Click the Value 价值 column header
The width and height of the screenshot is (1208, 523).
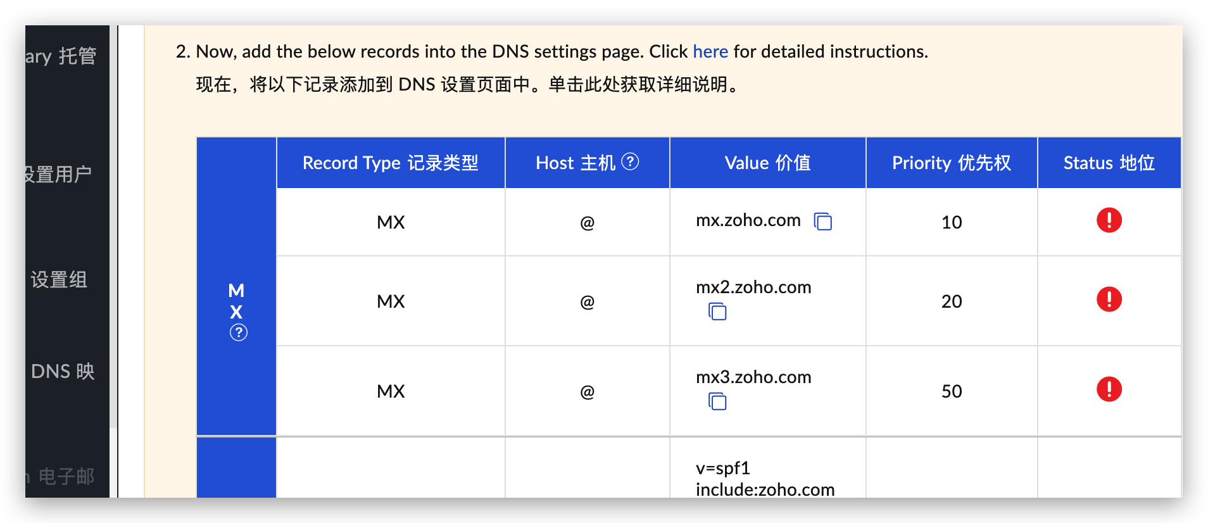(x=768, y=163)
